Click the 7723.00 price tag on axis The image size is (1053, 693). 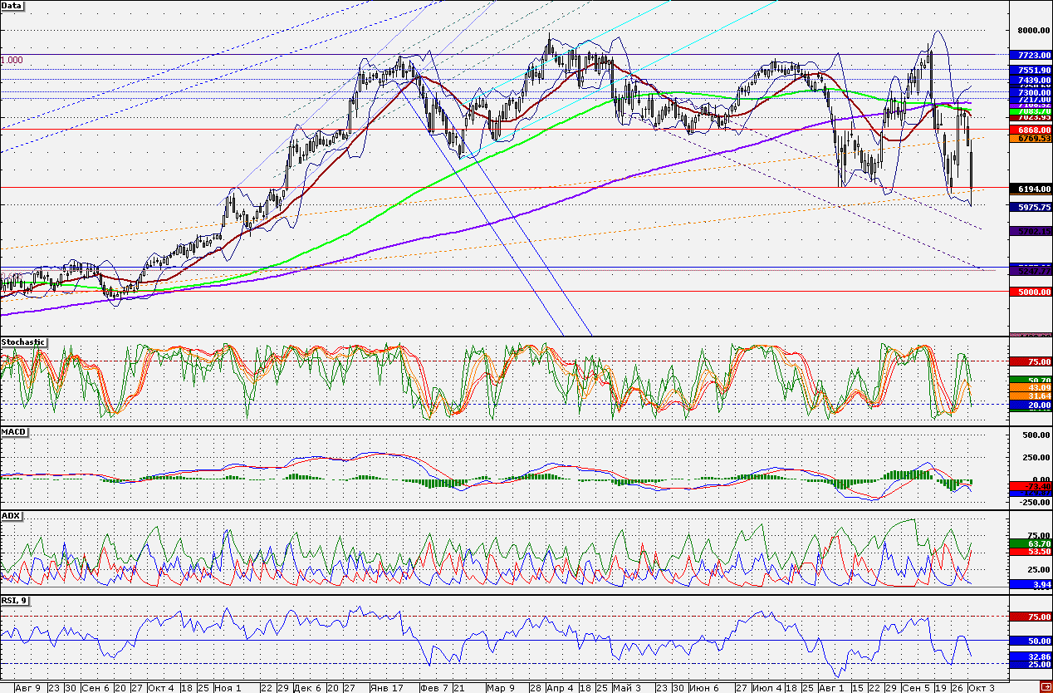pyautogui.click(x=1031, y=55)
